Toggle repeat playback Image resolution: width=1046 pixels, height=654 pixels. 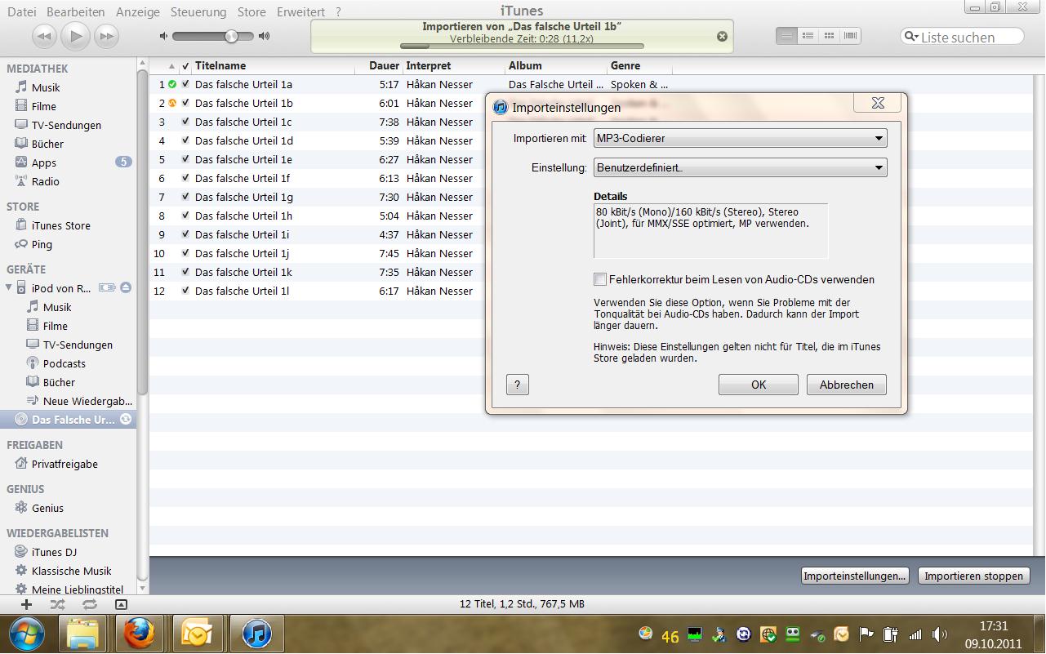[x=89, y=604]
